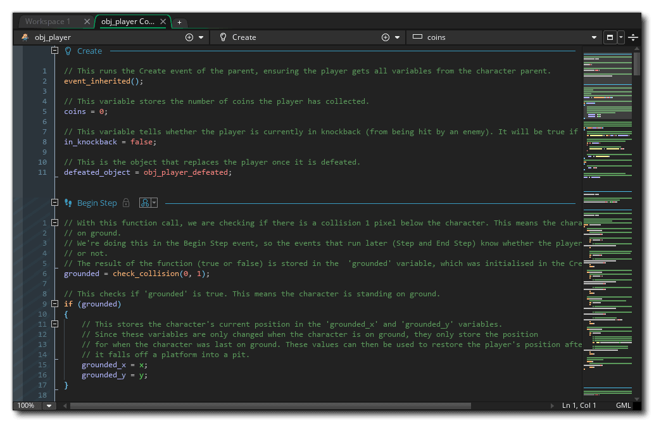
Task: Click the grounded_x = x; line
Action: click(115, 365)
